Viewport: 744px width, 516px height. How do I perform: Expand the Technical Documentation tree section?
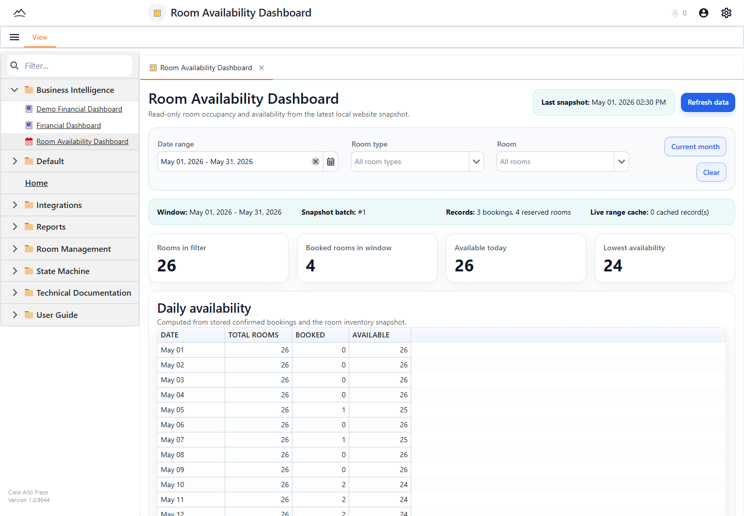(x=14, y=293)
